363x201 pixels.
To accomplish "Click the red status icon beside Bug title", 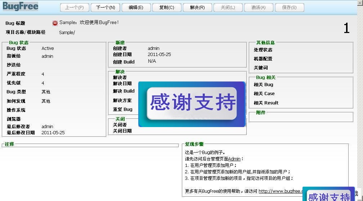I will [55, 23].
